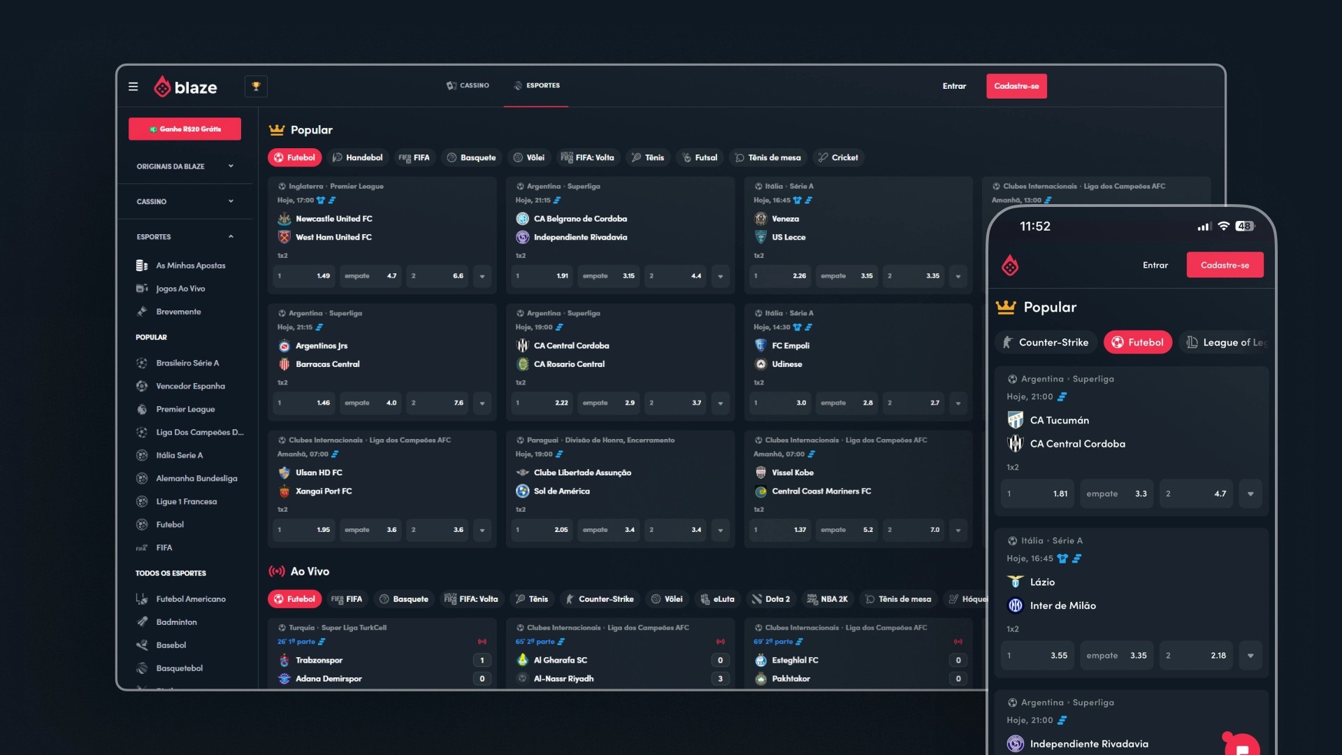Bet on Newcastle win at 1.49
This screenshot has height=755, width=1342.
tap(303, 276)
